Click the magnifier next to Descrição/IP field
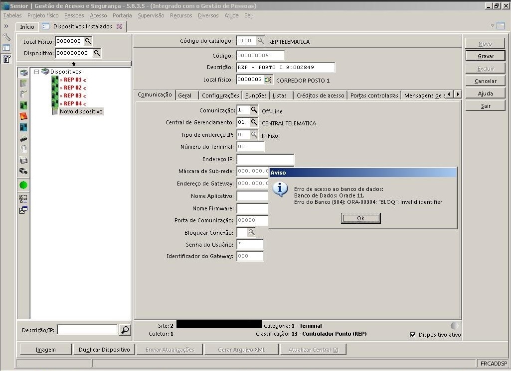The height and width of the screenshot is (371, 511). tap(125, 330)
